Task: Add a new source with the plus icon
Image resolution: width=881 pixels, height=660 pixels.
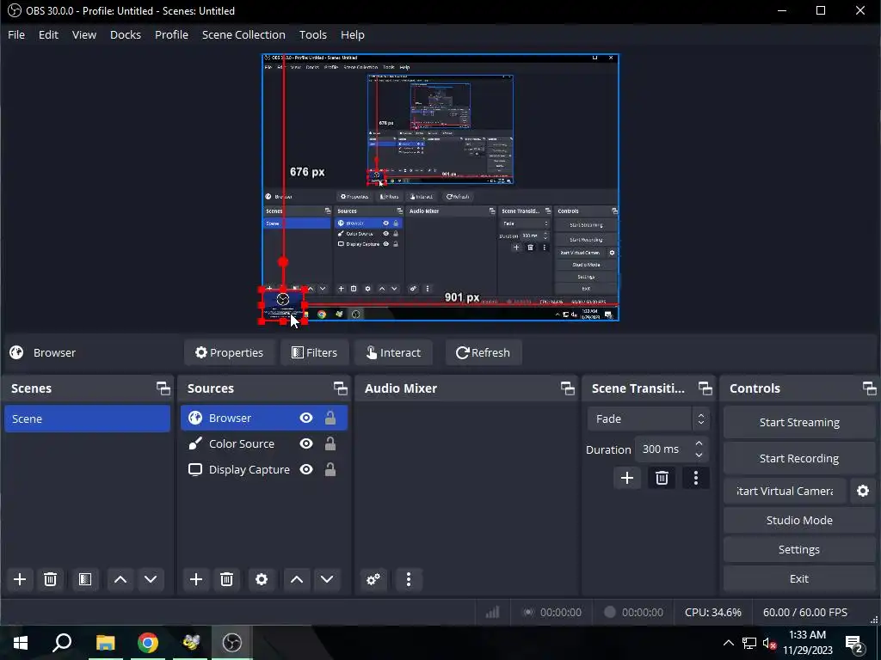Action: [196, 579]
